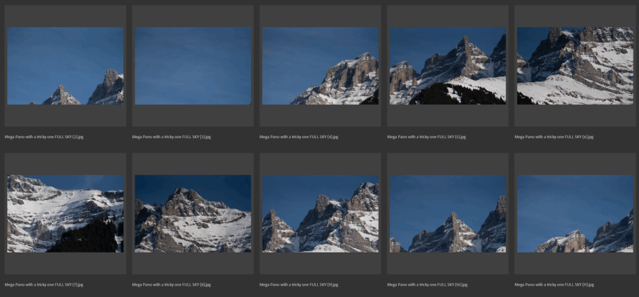
Task: Open the FULL SKY (4).jpg thumbnail image
Action: [x=320, y=65]
